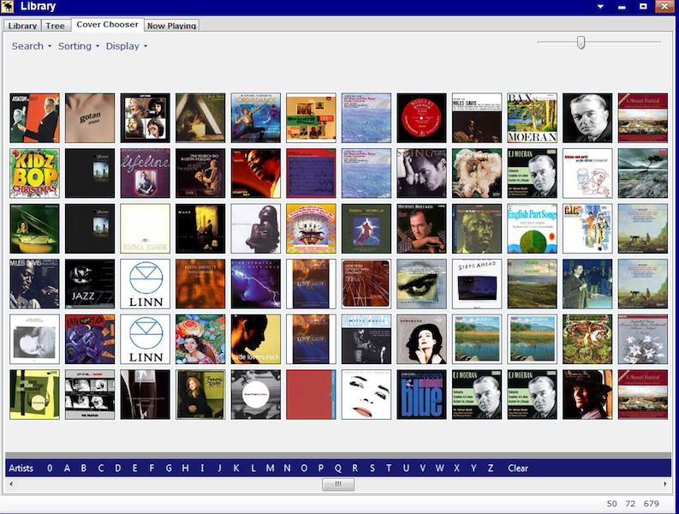The image size is (679, 514).
Task: Select the red Mercury record label cover
Action: [x=421, y=118]
